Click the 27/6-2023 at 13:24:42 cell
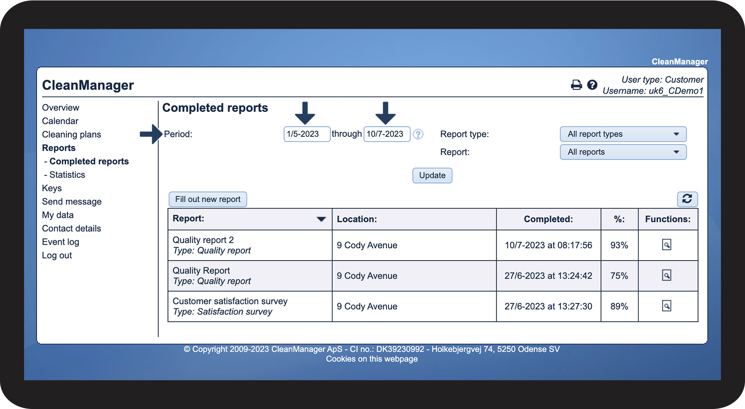 point(549,276)
